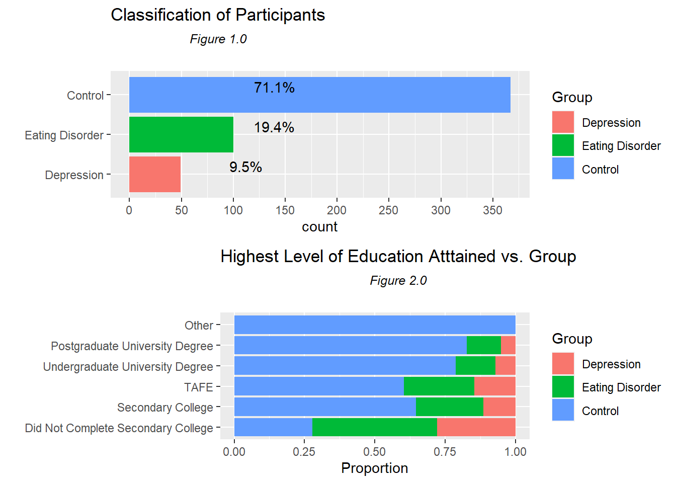The width and height of the screenshot is (676, 483).
Task: Select the blue bar for the Other education level
Action: (375, 325)
